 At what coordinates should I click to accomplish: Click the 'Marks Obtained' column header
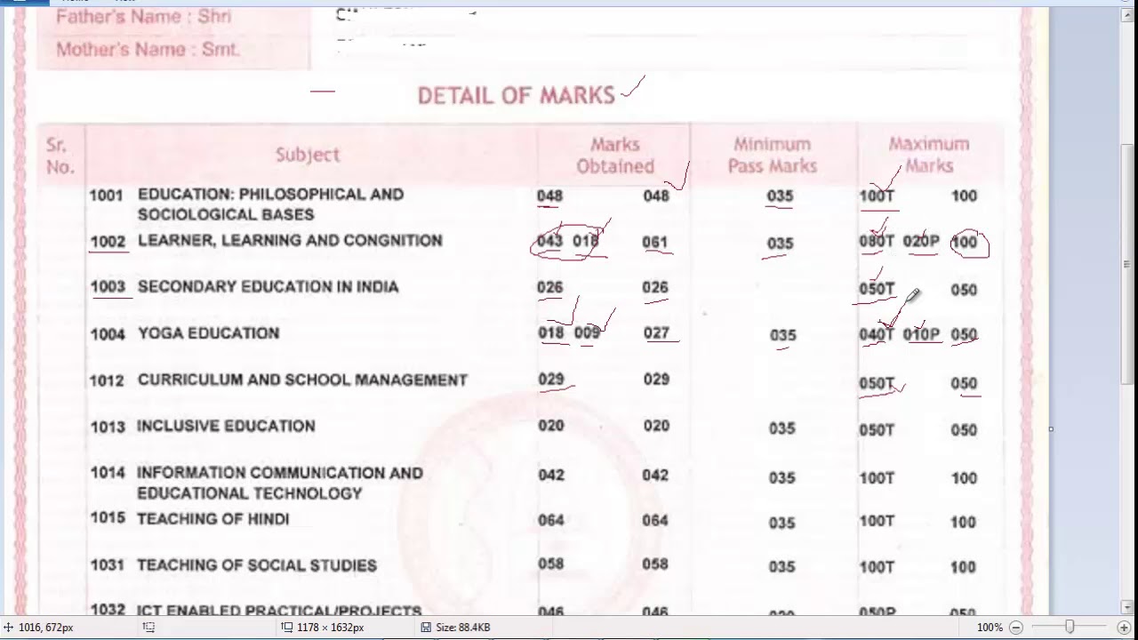(x=615, y=156)
